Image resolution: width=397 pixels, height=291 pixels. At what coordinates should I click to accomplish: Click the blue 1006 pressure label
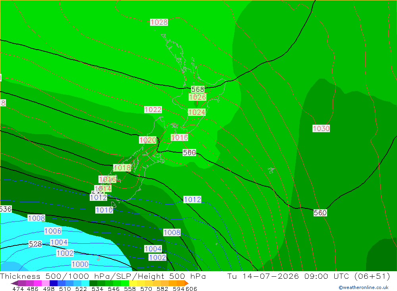pyautogui.click(x=53, y=231)
